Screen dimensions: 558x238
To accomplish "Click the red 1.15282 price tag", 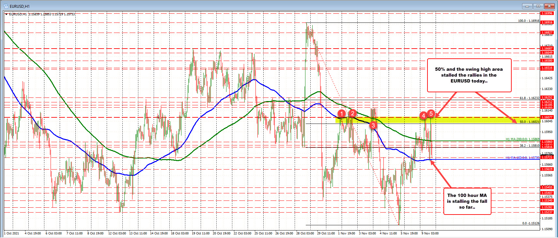I will tap(547, 207).
